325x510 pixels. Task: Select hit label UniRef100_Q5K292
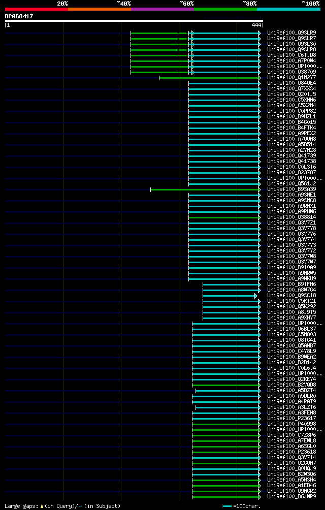[x=291, y=306]
